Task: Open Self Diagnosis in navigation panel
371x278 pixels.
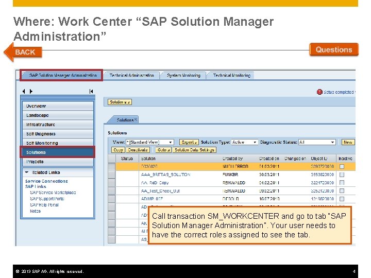Action: point(58,133)
